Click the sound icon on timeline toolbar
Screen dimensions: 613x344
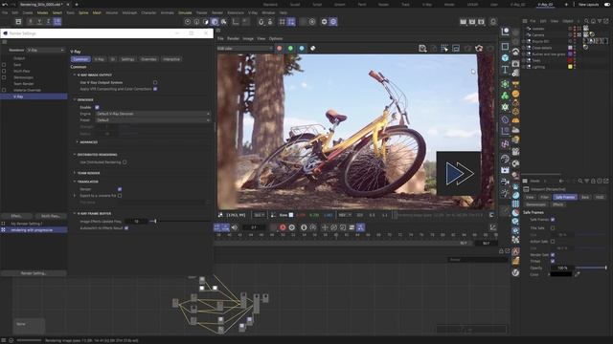click(x=235, y=227)
